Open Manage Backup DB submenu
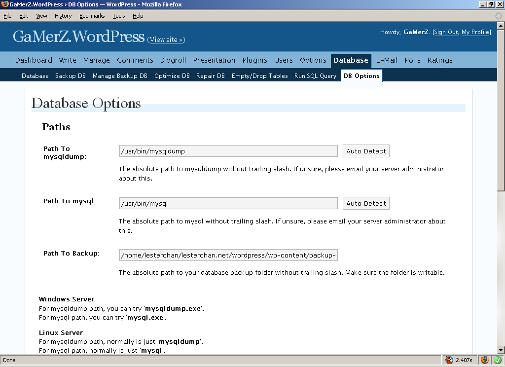This screenshot has width=505, height=367. [120, 76]
